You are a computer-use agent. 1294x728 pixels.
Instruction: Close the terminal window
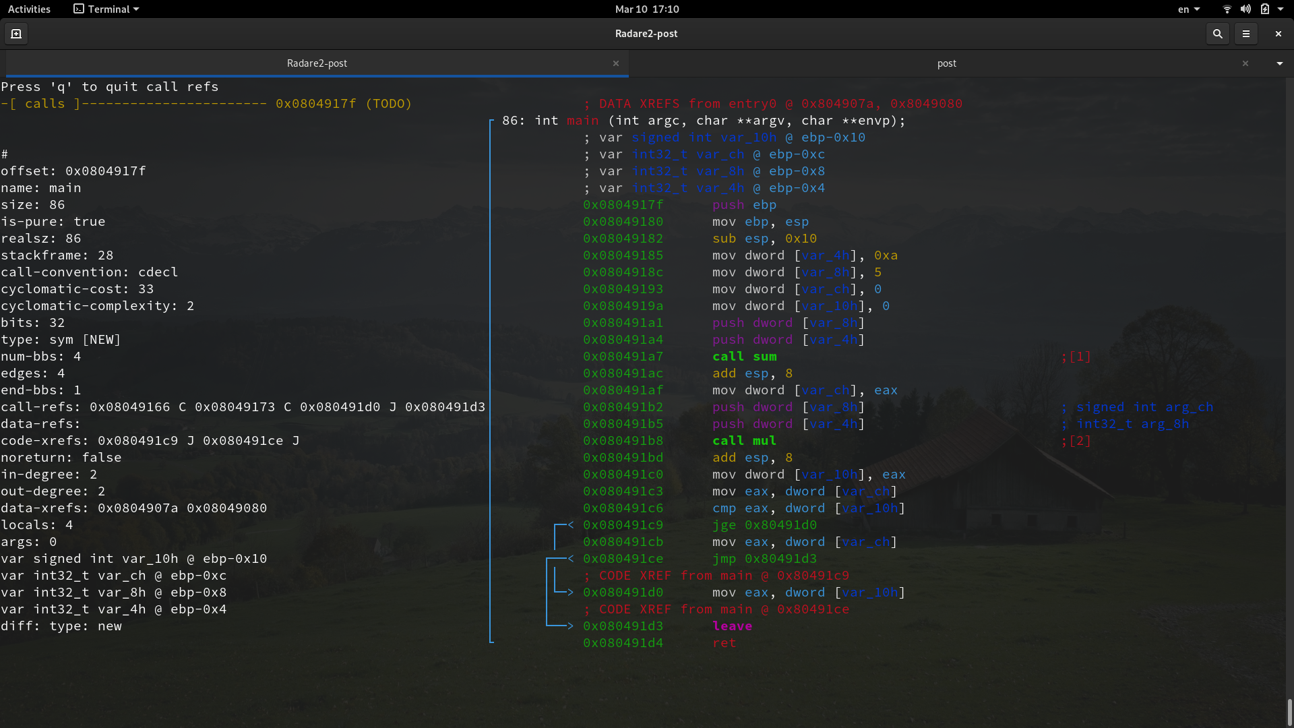point(1278,34)
